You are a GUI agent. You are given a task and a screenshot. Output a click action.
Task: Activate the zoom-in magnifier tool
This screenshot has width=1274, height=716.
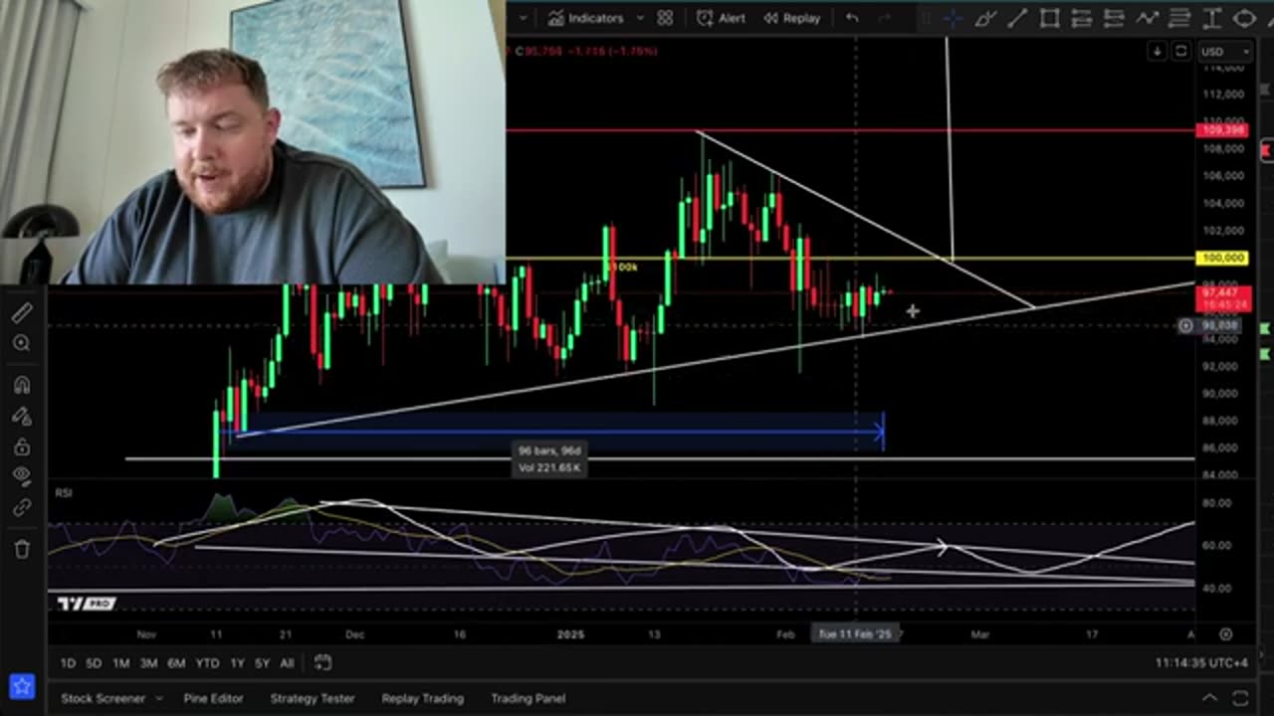22,344
